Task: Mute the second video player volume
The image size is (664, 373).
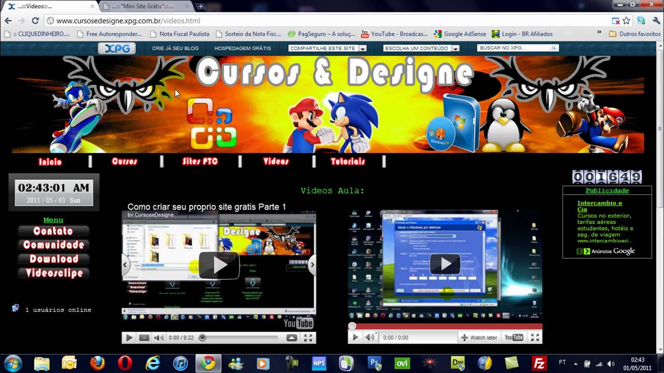Action: [369, 337]
